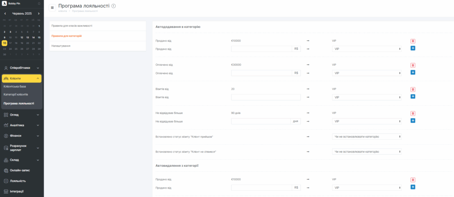
Task: Focus the Оплачено від amount field
Action: (x=262, y=73)
